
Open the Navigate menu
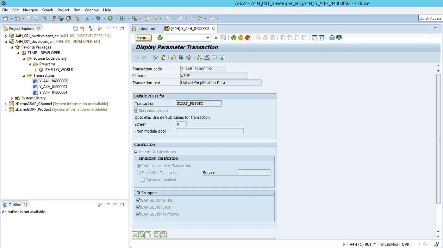[x=30, y=10]
